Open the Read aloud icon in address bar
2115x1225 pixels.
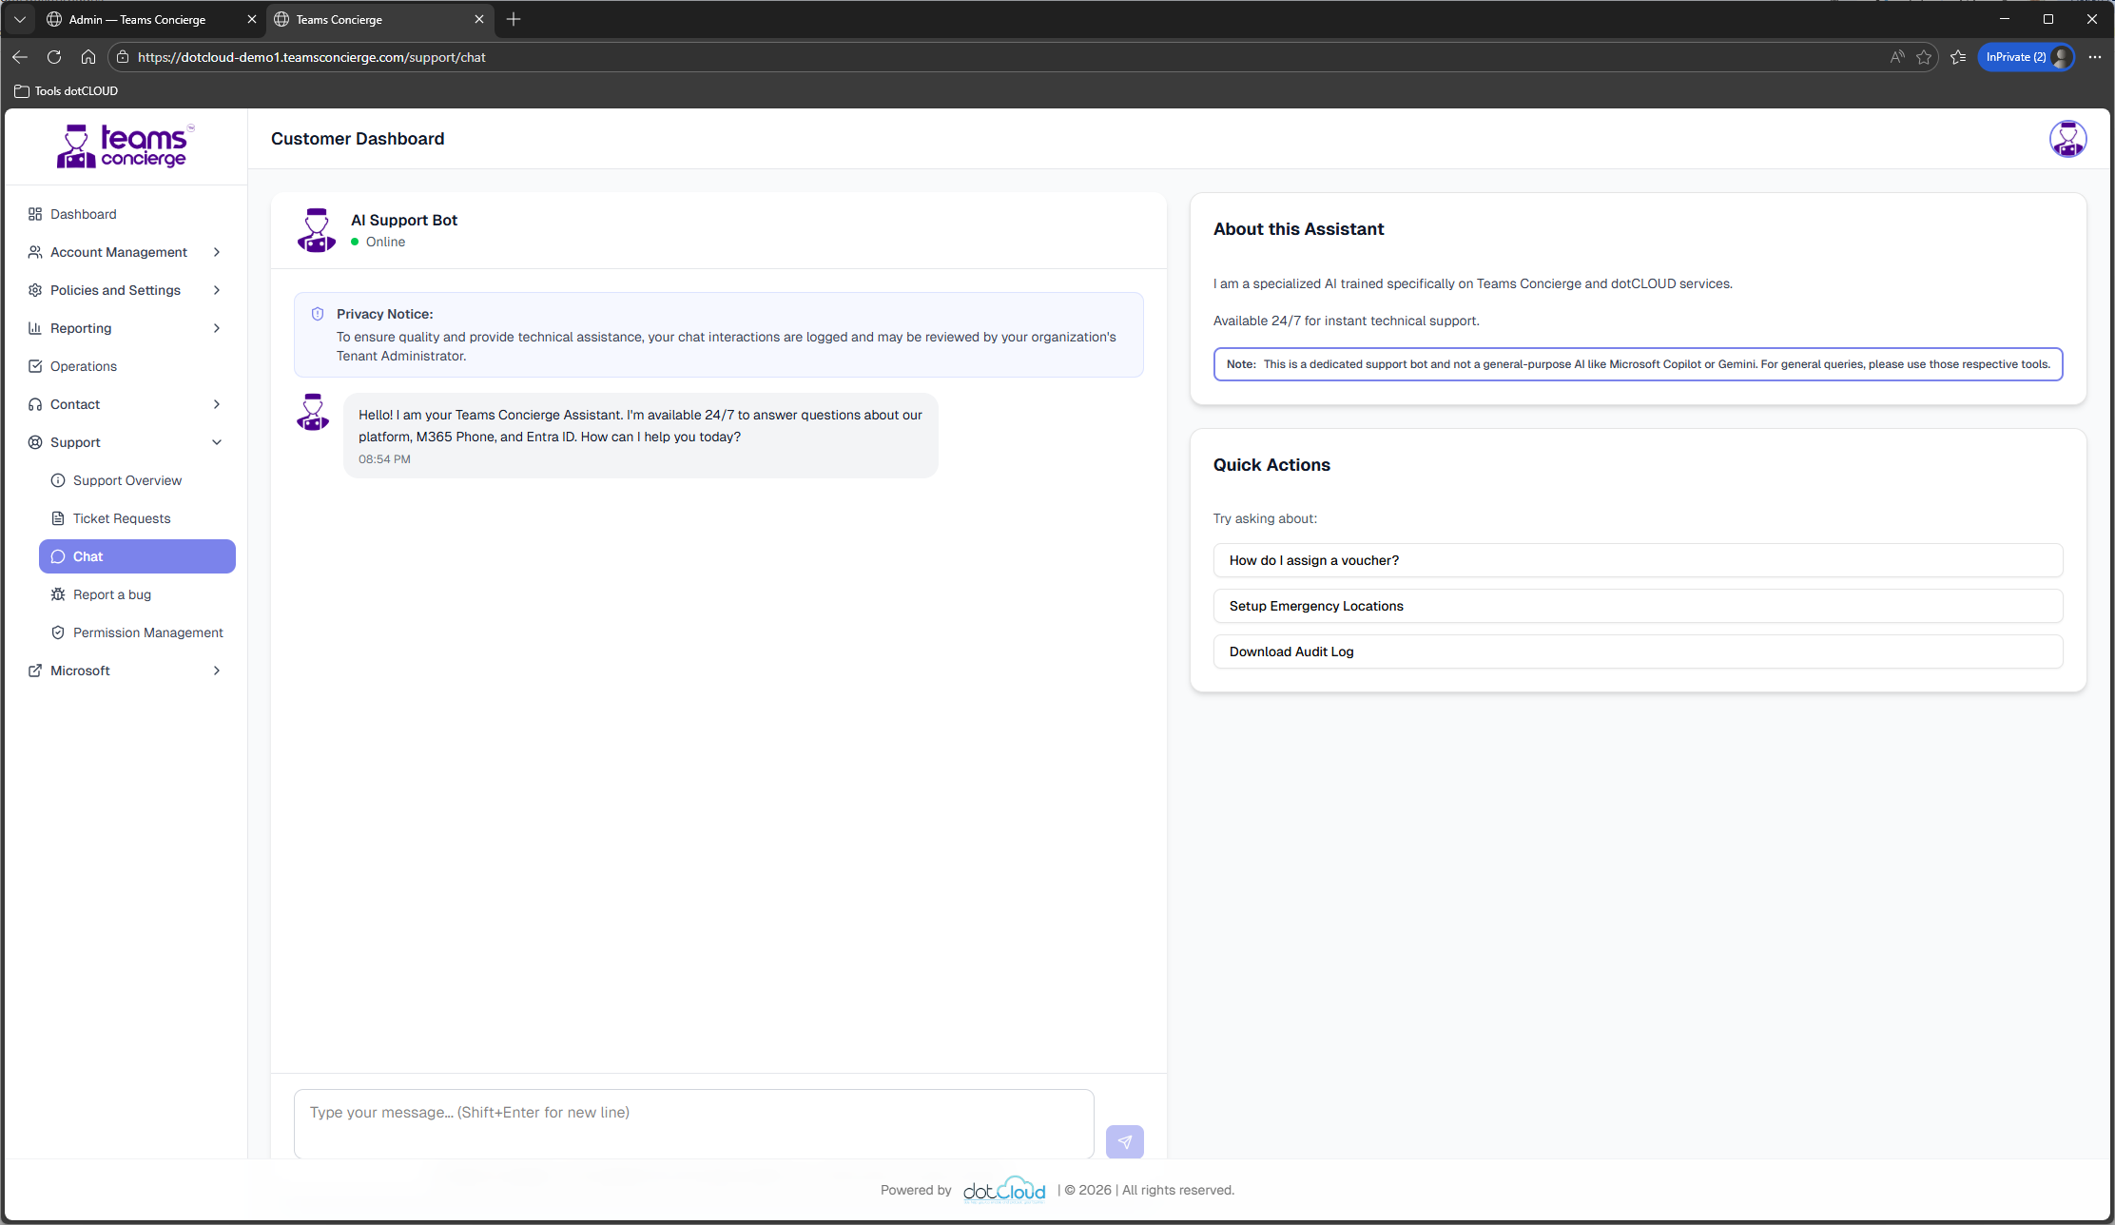(1897, 57)
